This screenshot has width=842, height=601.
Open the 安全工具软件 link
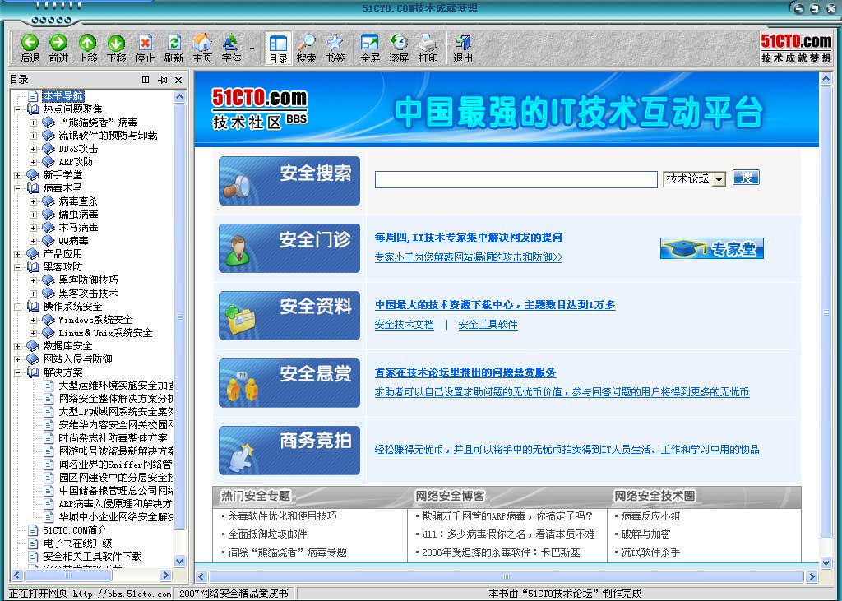[488, 325]
